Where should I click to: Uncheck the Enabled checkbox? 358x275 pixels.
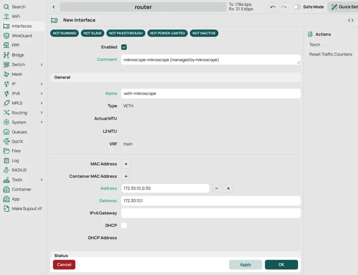point(124,47)
